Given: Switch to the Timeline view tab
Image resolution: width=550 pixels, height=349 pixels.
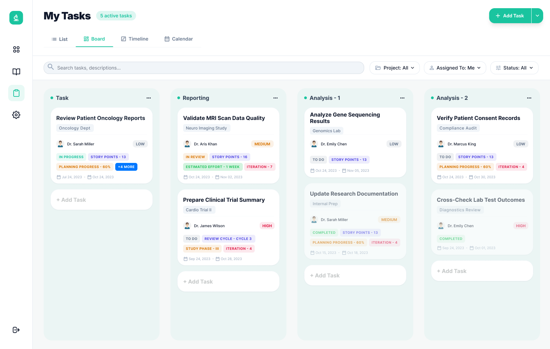Looking at the screenshot, I should (x=135, y=39).
